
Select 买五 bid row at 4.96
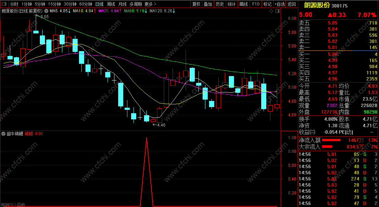338,79
